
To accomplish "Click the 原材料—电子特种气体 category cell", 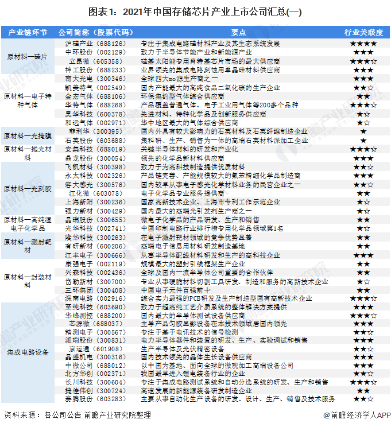I will click(x=28, y=100).
